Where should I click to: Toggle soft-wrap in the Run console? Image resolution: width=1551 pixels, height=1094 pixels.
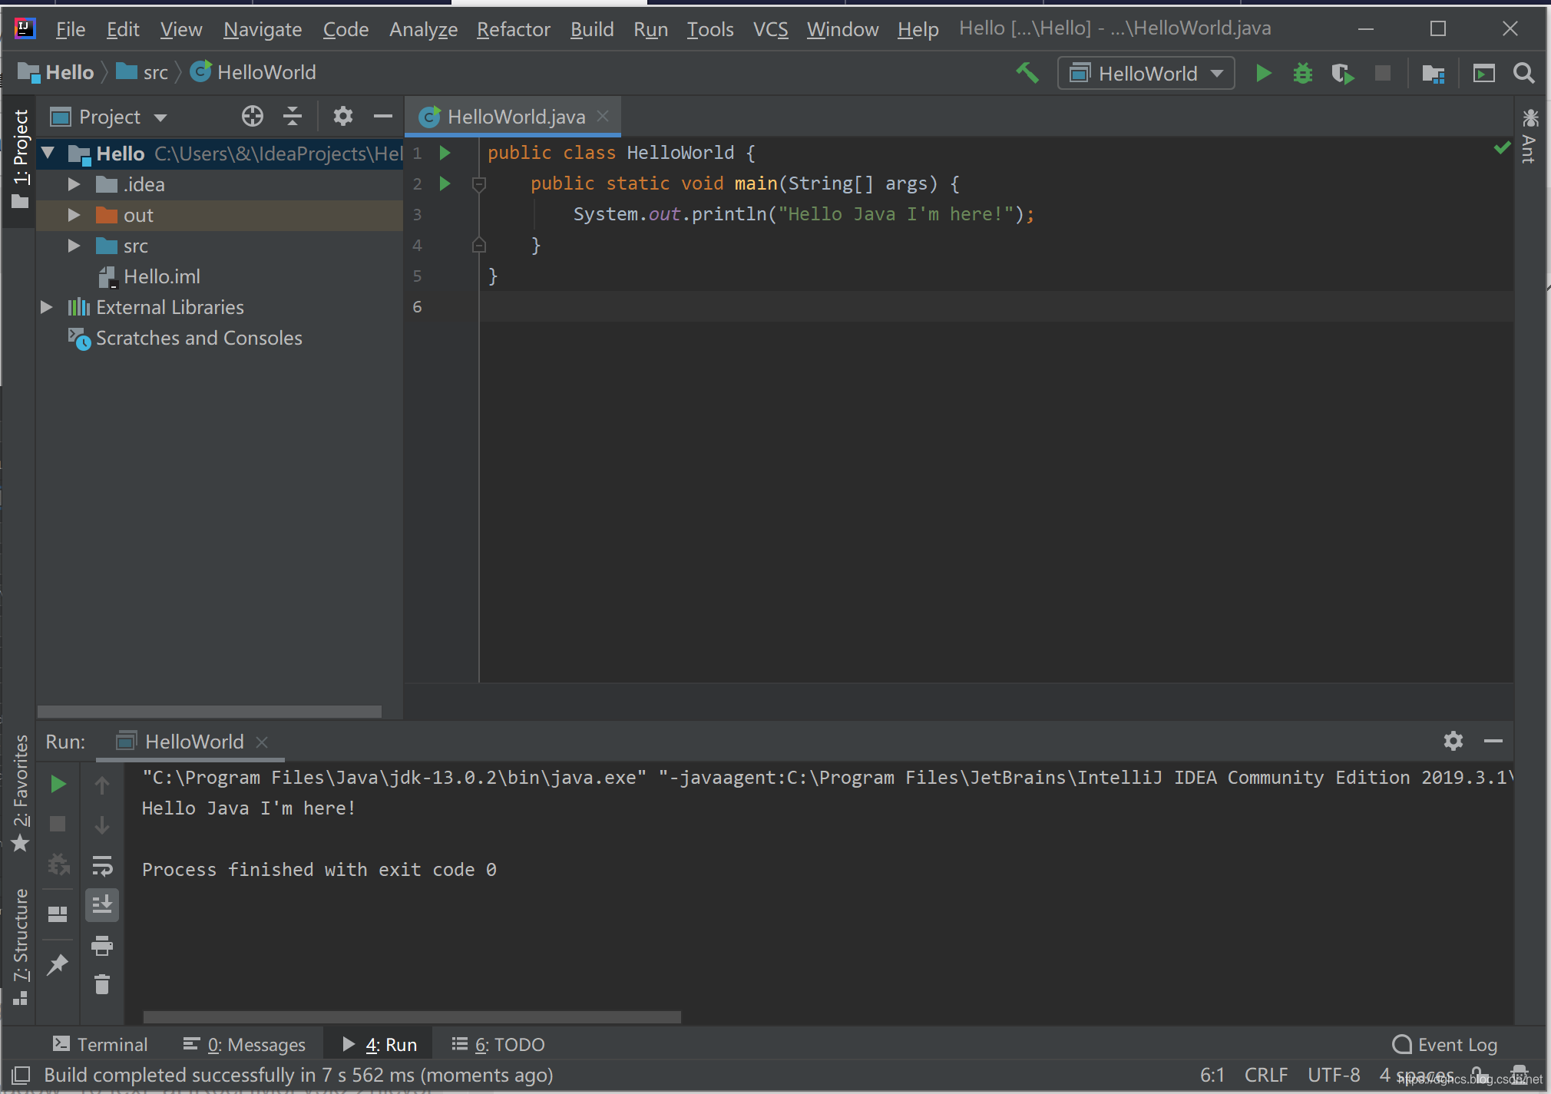103,866
